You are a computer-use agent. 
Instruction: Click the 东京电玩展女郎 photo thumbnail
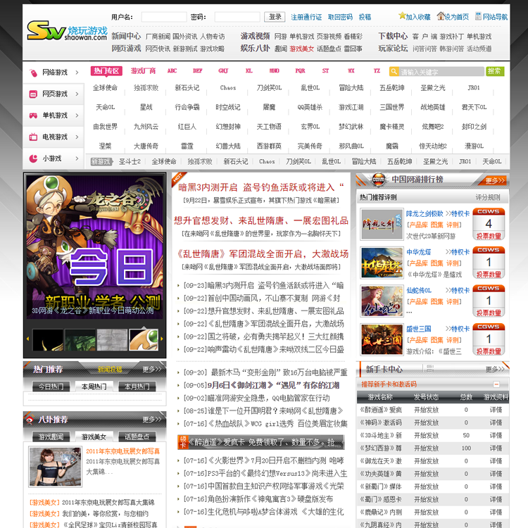55,467
